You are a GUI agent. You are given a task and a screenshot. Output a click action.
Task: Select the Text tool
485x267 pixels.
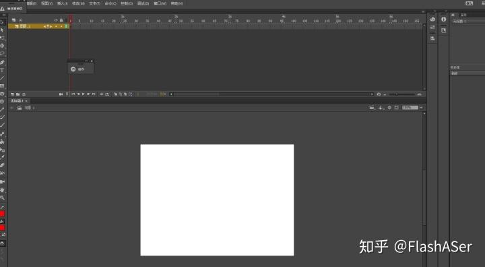click(x=2, y=70)
